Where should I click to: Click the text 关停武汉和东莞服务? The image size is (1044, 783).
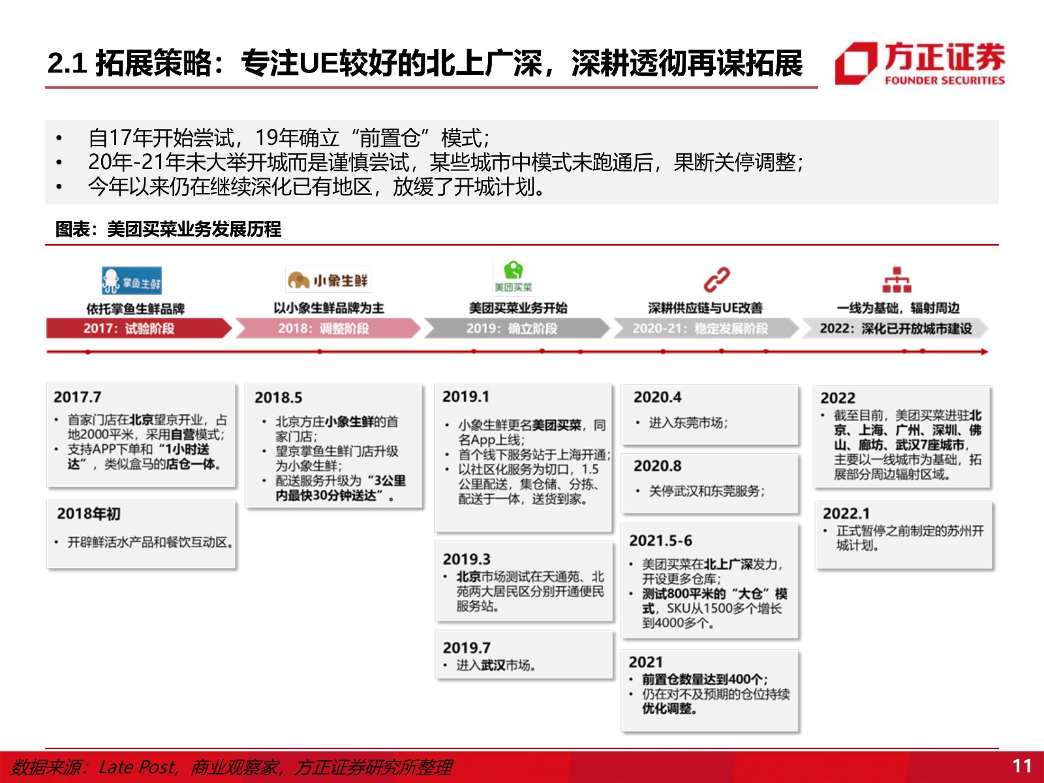pos(707,491)
